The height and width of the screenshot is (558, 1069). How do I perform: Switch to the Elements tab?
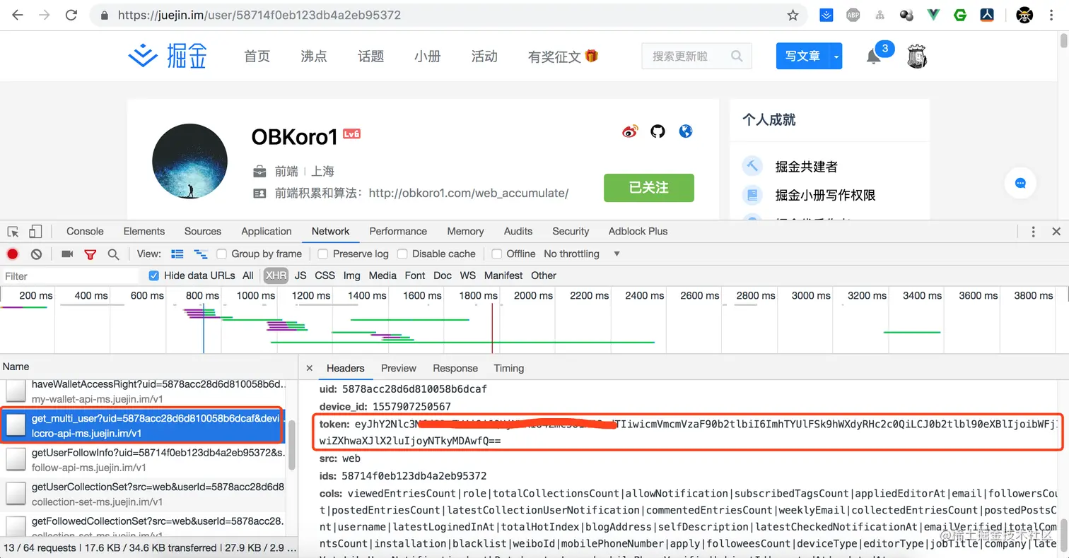[x=144, y=232]
